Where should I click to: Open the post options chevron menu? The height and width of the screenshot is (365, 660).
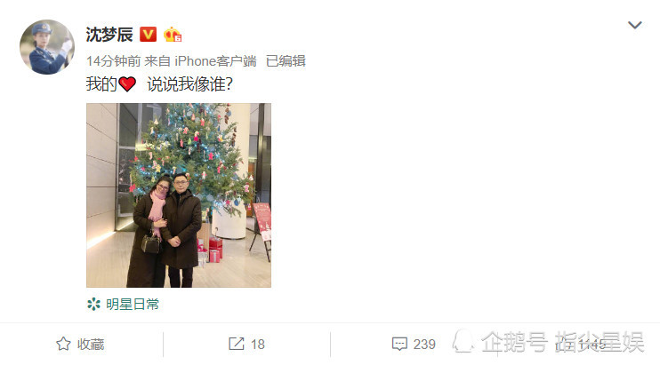click(635, 25)
